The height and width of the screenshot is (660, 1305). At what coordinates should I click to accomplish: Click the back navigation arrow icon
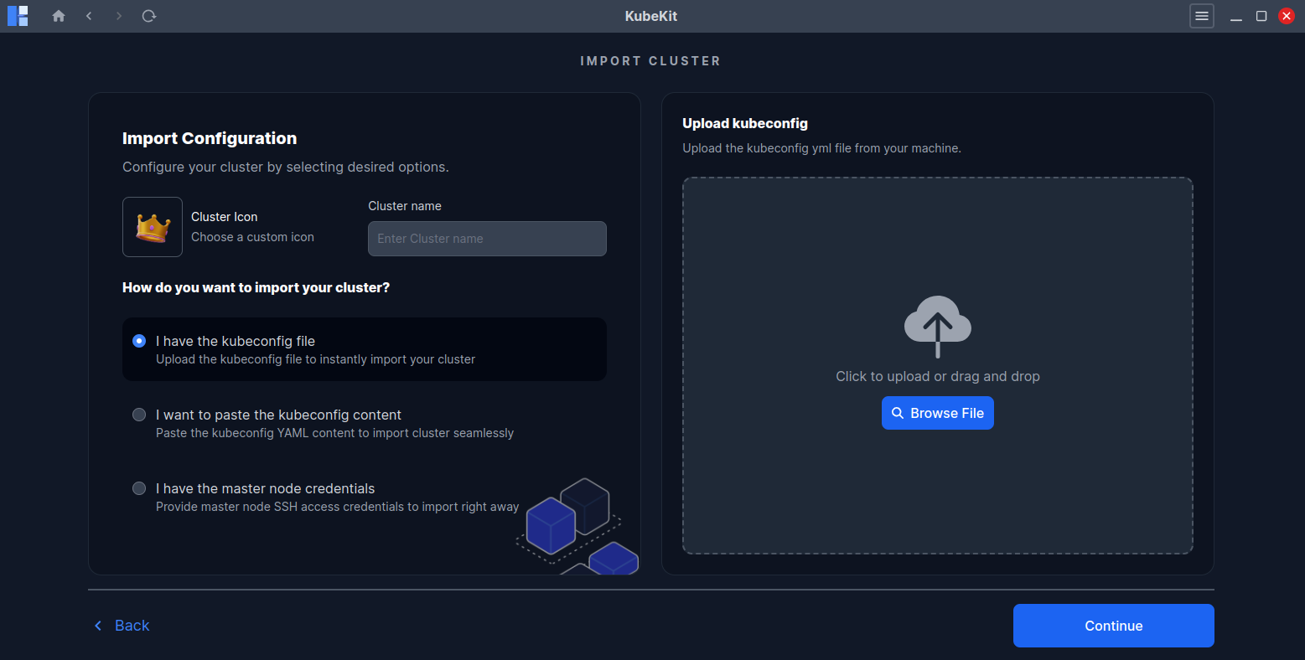click(x=89, y=15)
